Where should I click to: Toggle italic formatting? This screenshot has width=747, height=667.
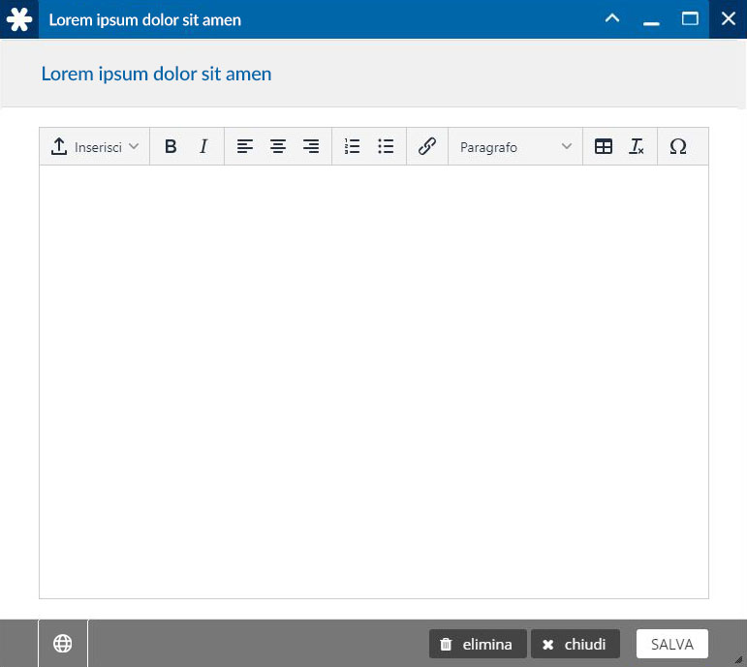pyautogui.click(x=203, y=146)
